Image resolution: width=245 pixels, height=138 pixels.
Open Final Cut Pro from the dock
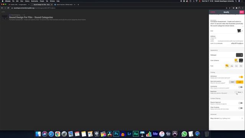coord(103,134)
